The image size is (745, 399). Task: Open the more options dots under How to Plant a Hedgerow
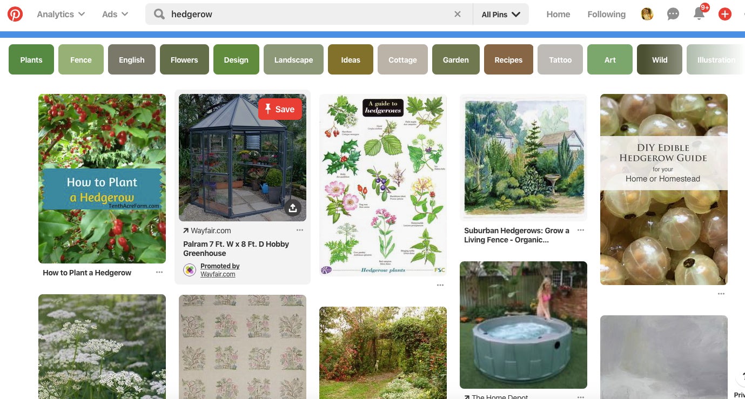(x=159, y=272)
